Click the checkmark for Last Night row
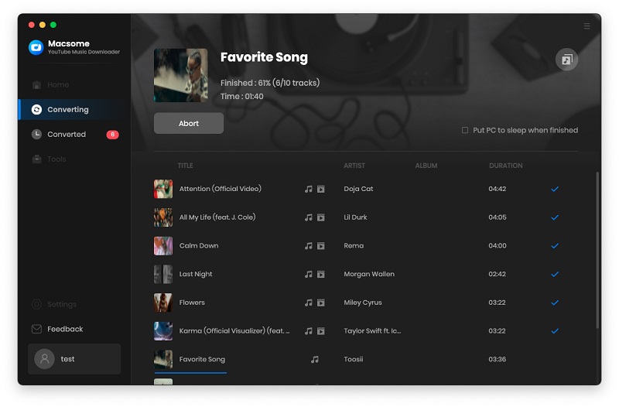Screen dimensions: 619x407 coord(555,275)
